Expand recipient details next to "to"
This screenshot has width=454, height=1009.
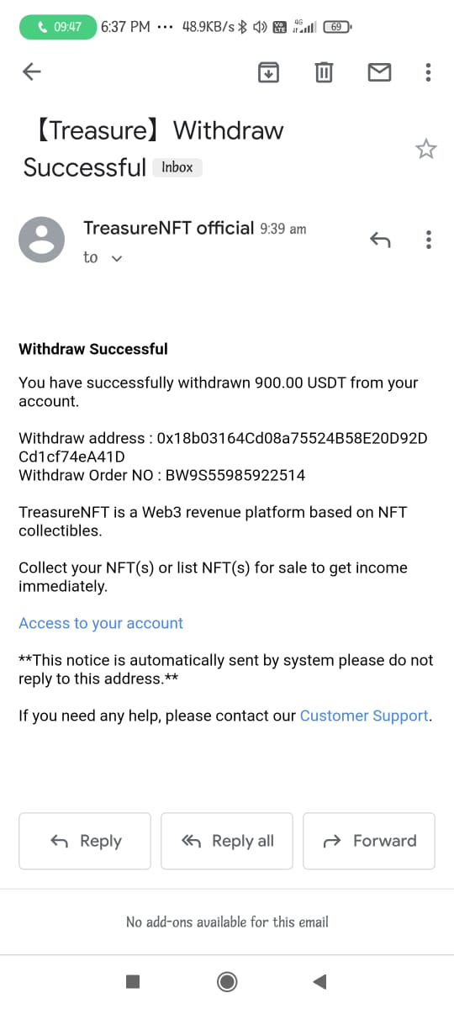point(117,258)
